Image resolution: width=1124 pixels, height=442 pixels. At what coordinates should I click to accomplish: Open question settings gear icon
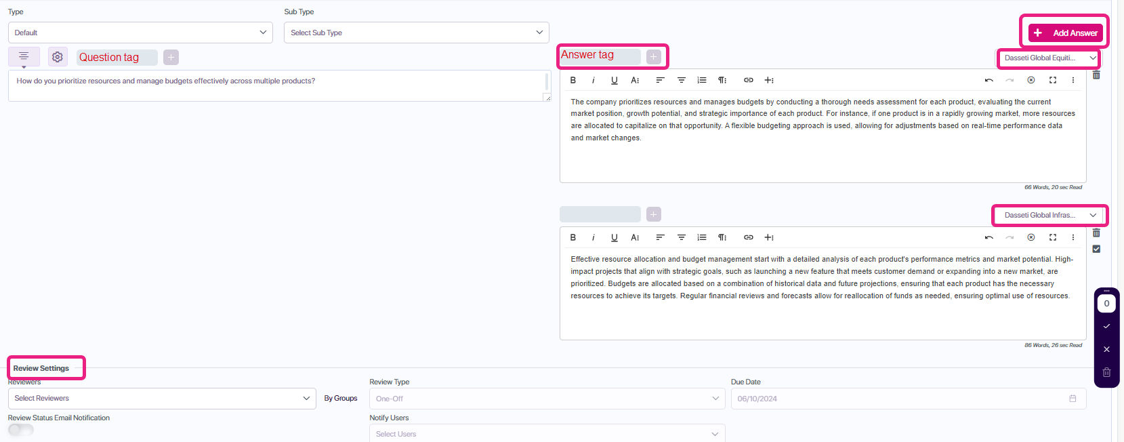(58, 57)
